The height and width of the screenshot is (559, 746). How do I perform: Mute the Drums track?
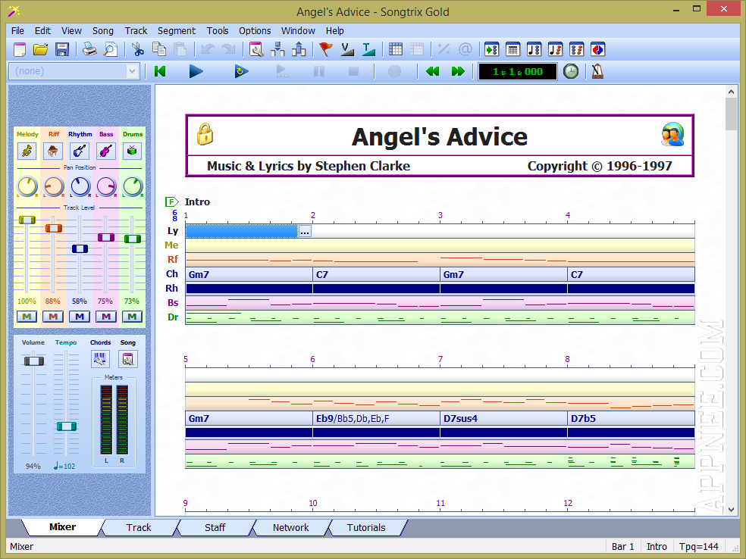click(132, 317)
